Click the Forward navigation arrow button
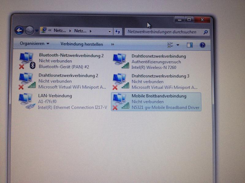245x183 pixels. (29, 30)
